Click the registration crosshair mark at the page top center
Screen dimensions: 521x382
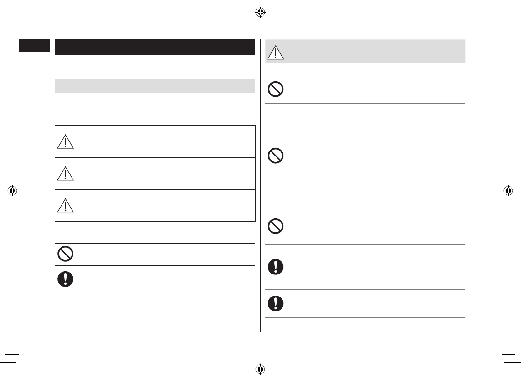click(260, 13)
